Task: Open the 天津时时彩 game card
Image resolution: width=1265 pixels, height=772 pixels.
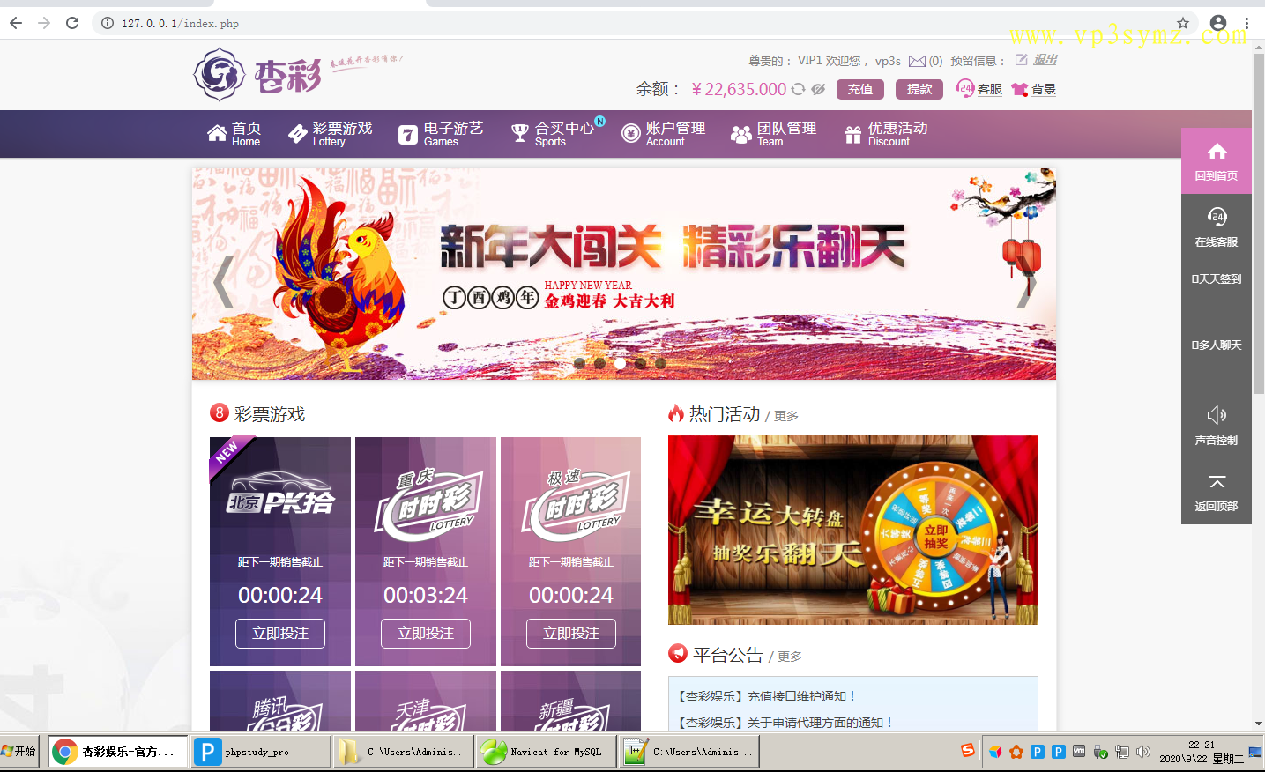Action: pyautogui.click(x=426, y=701)
